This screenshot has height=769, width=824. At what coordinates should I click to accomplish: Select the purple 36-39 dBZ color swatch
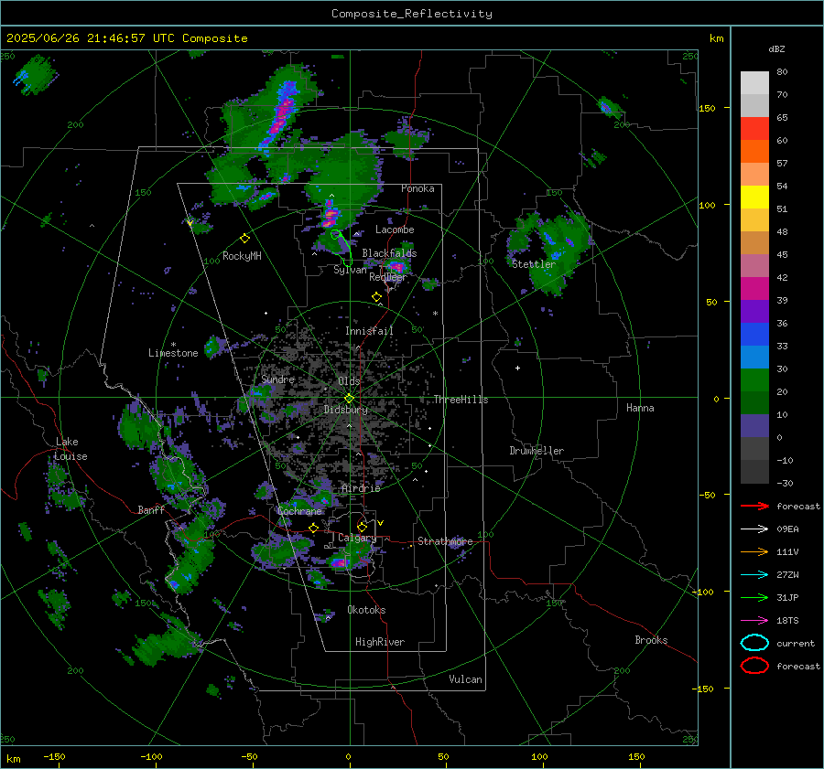click(754, 312)
